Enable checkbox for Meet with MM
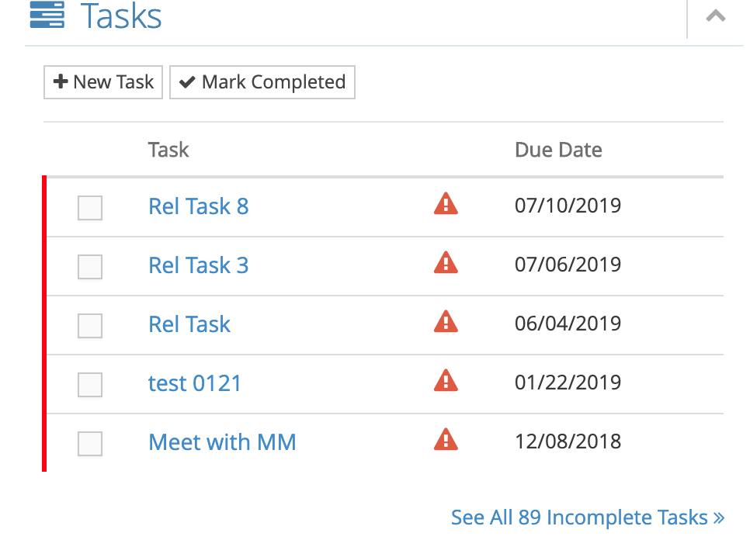 coord(90,444)
